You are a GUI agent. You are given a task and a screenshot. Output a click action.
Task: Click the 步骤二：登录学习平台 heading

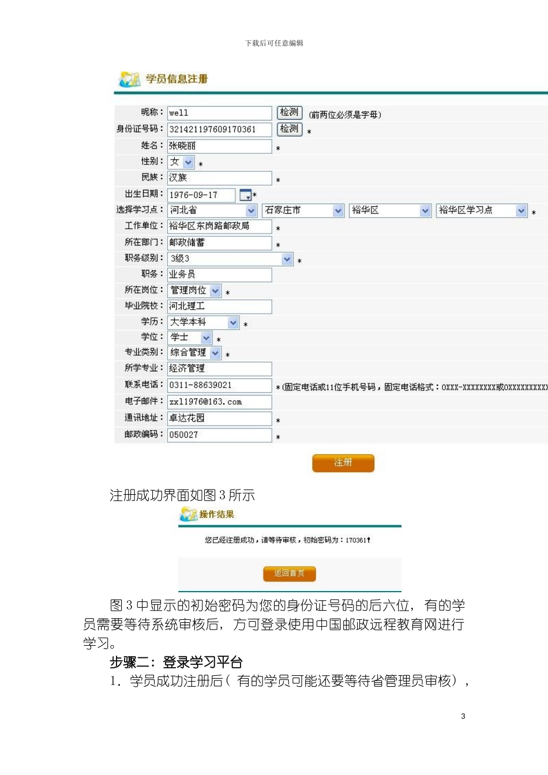(x=177, y=662)
